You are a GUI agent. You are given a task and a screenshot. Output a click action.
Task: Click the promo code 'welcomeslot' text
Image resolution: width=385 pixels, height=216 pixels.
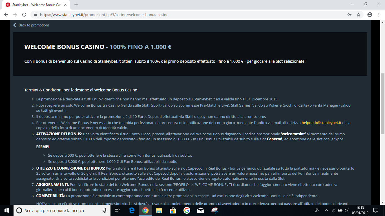coord(293,134)
